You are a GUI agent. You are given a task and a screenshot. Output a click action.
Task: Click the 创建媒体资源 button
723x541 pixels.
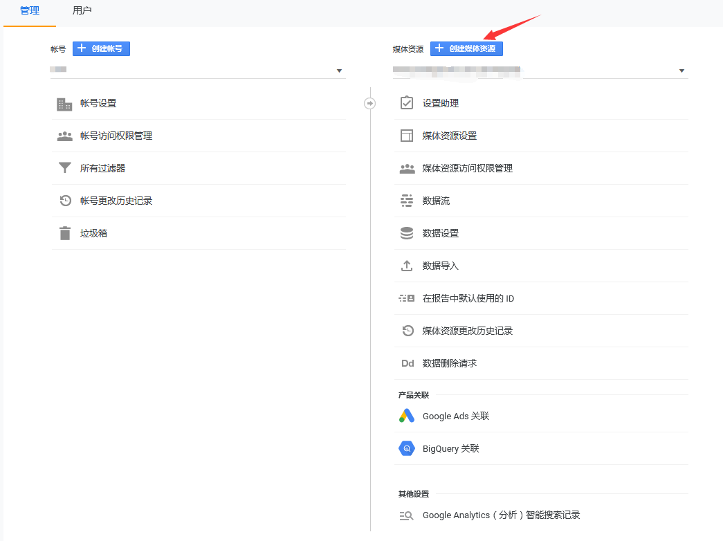pos(466,48)
